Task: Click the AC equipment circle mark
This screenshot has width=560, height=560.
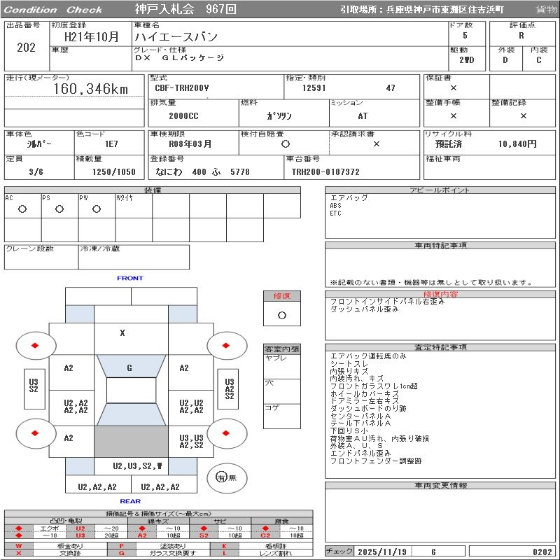Action: pyautogui.click(x=22, y=209)
